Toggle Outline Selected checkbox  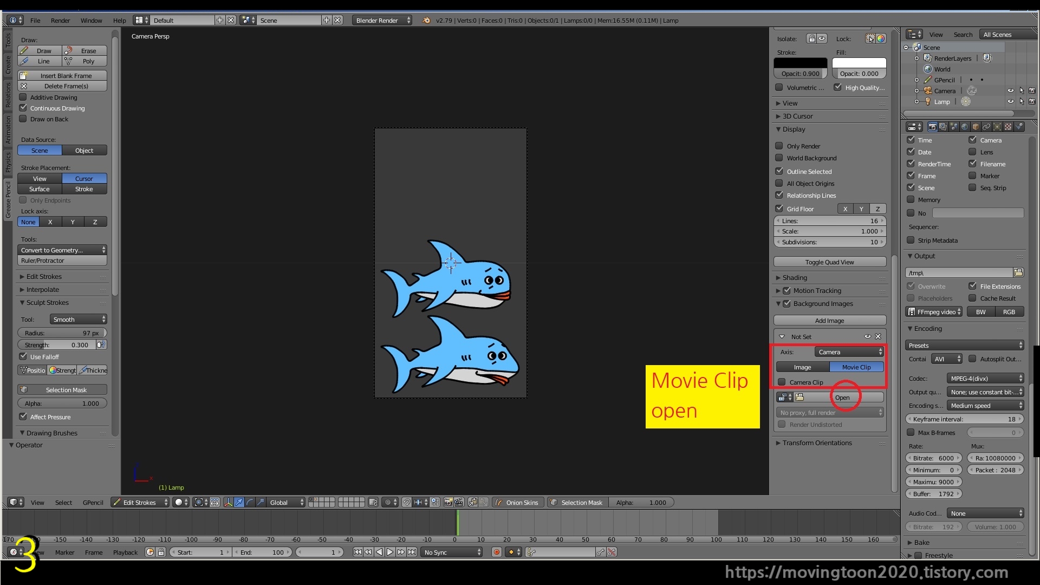tap(779, 171)
